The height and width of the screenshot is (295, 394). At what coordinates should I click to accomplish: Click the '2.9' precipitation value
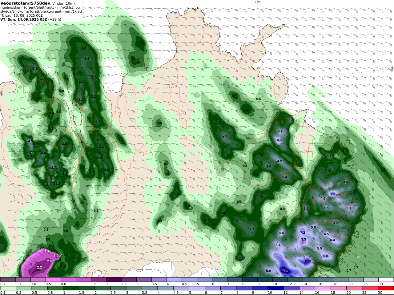pyautogui.click(x=35, y=68)
